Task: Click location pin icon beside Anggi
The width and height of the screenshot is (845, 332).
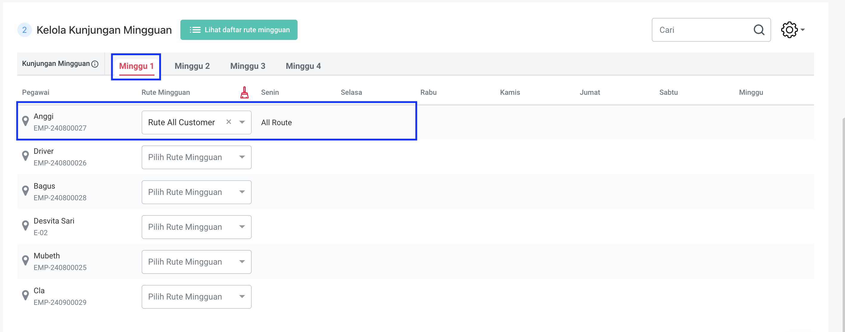Action: point(25,121)
